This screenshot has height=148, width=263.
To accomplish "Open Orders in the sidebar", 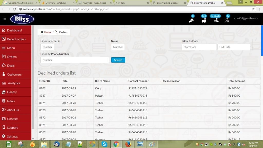I will pos(16,57).
